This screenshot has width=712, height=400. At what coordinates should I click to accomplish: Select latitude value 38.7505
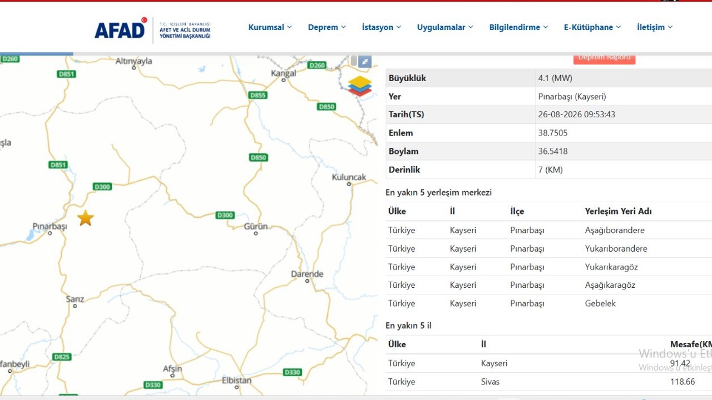[553, 133]
